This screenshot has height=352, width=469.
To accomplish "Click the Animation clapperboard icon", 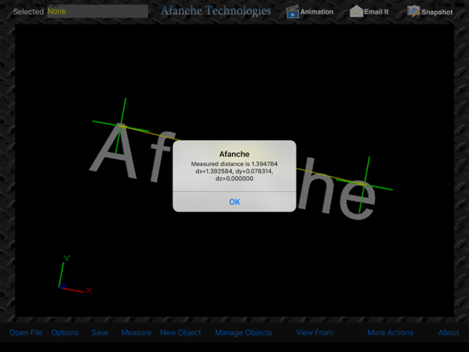I will coord(292,12).
